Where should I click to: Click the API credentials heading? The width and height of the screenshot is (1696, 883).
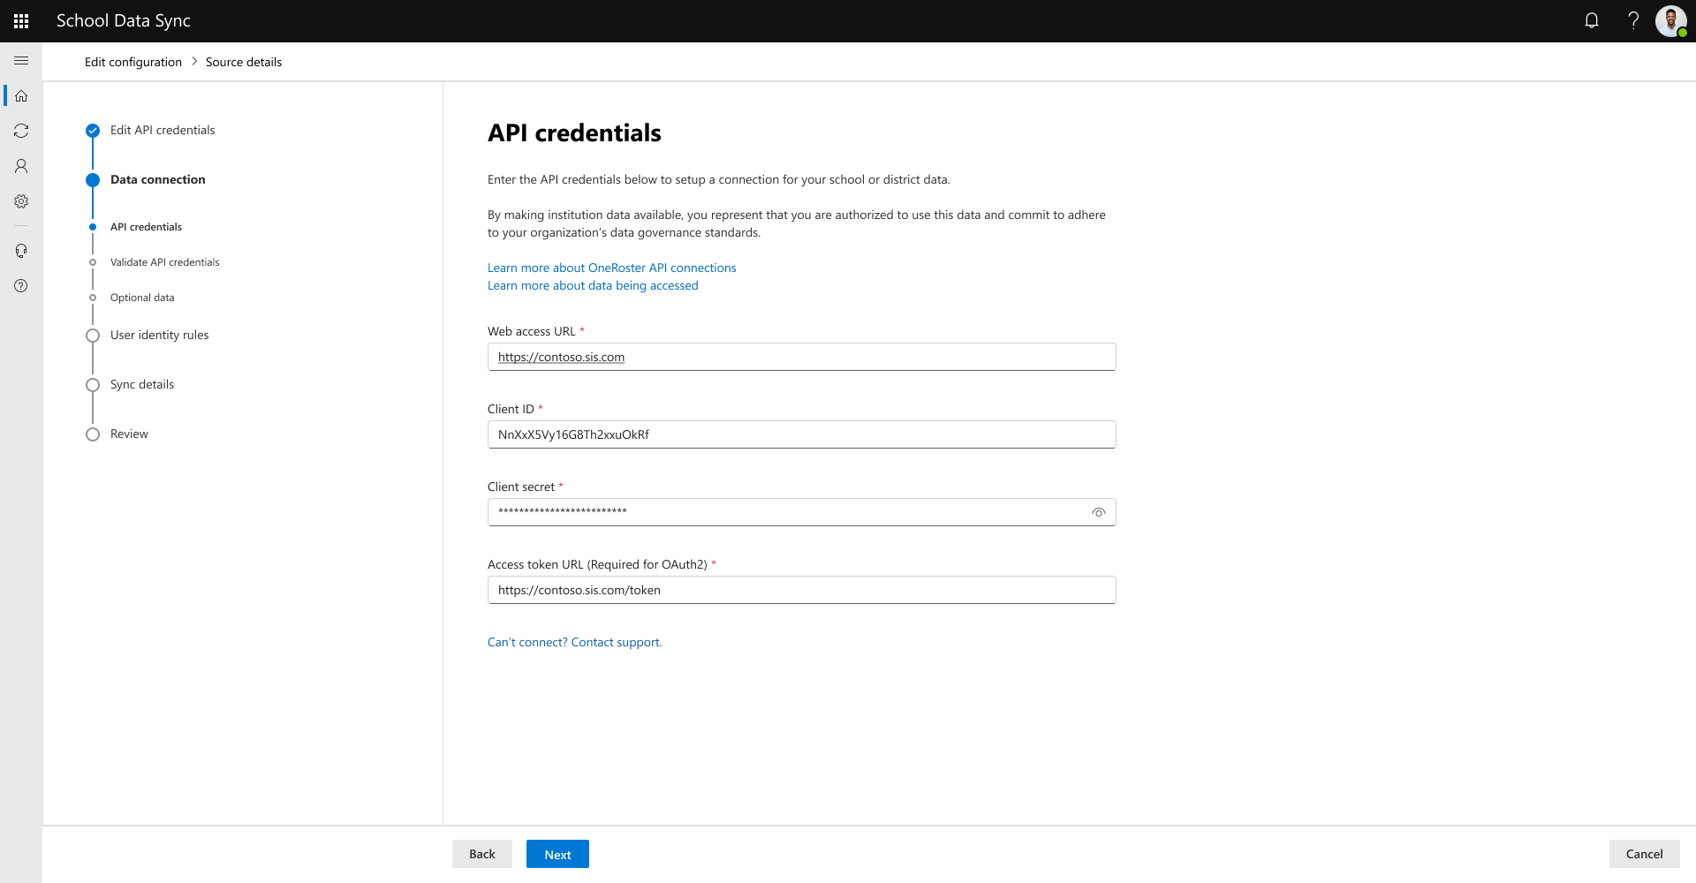click(574, 132)
